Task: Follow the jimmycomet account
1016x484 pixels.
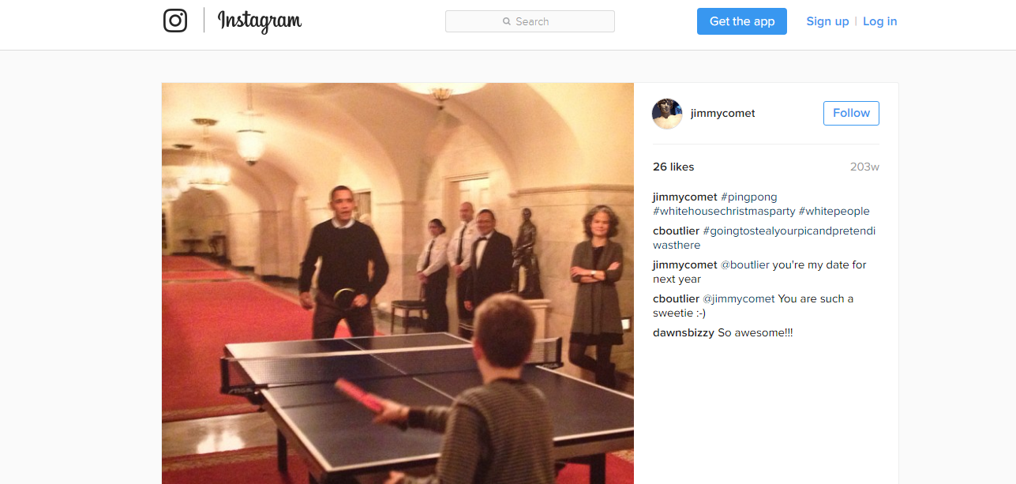Action: (851, 113)
